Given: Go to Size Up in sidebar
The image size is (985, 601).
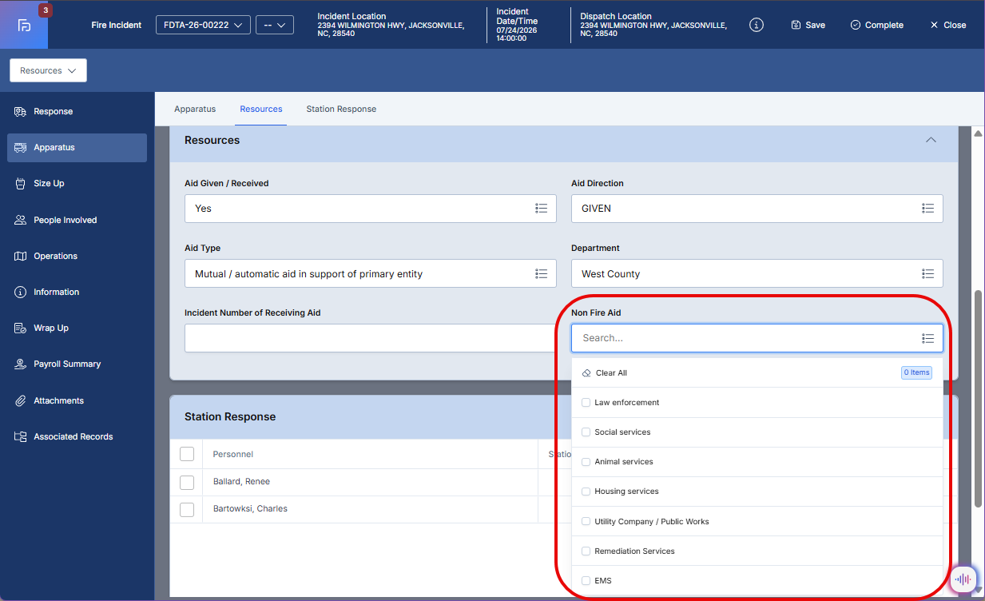Looking at the screenshot, I should click(77, 184).
